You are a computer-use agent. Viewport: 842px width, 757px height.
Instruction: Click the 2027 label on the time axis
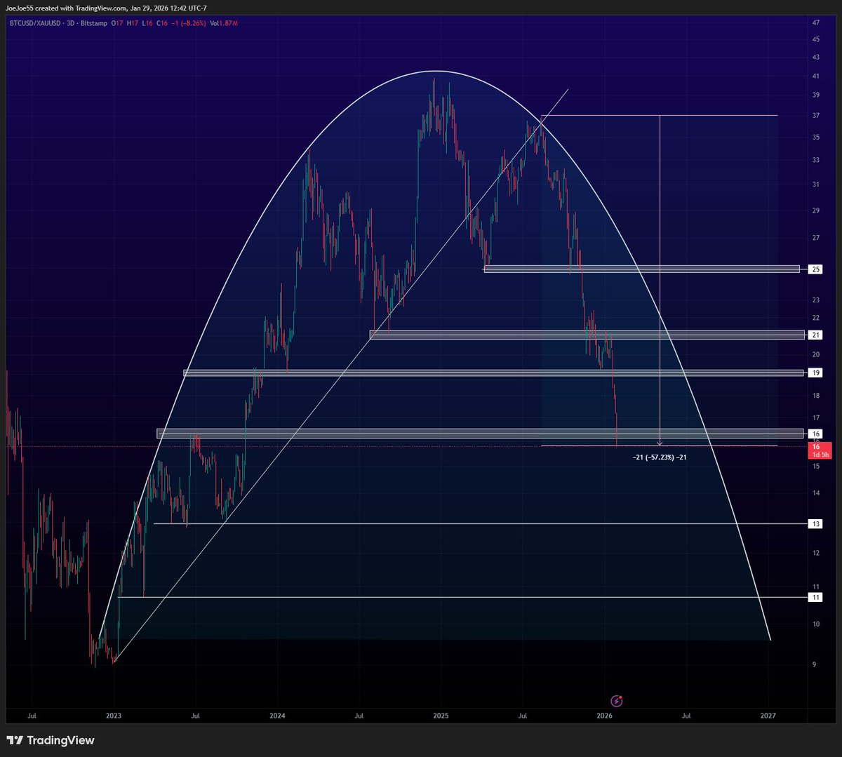coord(768,716)
